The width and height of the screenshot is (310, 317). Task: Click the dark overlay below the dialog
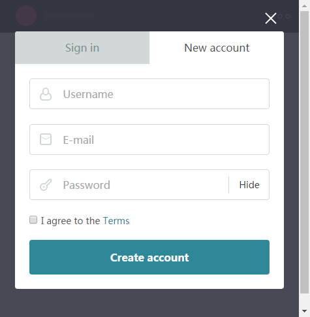(149, 303)
